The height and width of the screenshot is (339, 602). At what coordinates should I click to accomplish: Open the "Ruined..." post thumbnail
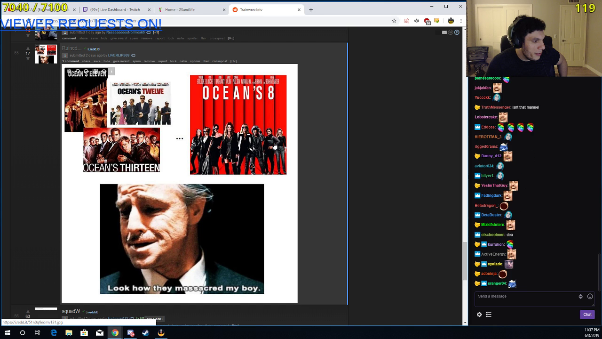click(x=46, y=54)
